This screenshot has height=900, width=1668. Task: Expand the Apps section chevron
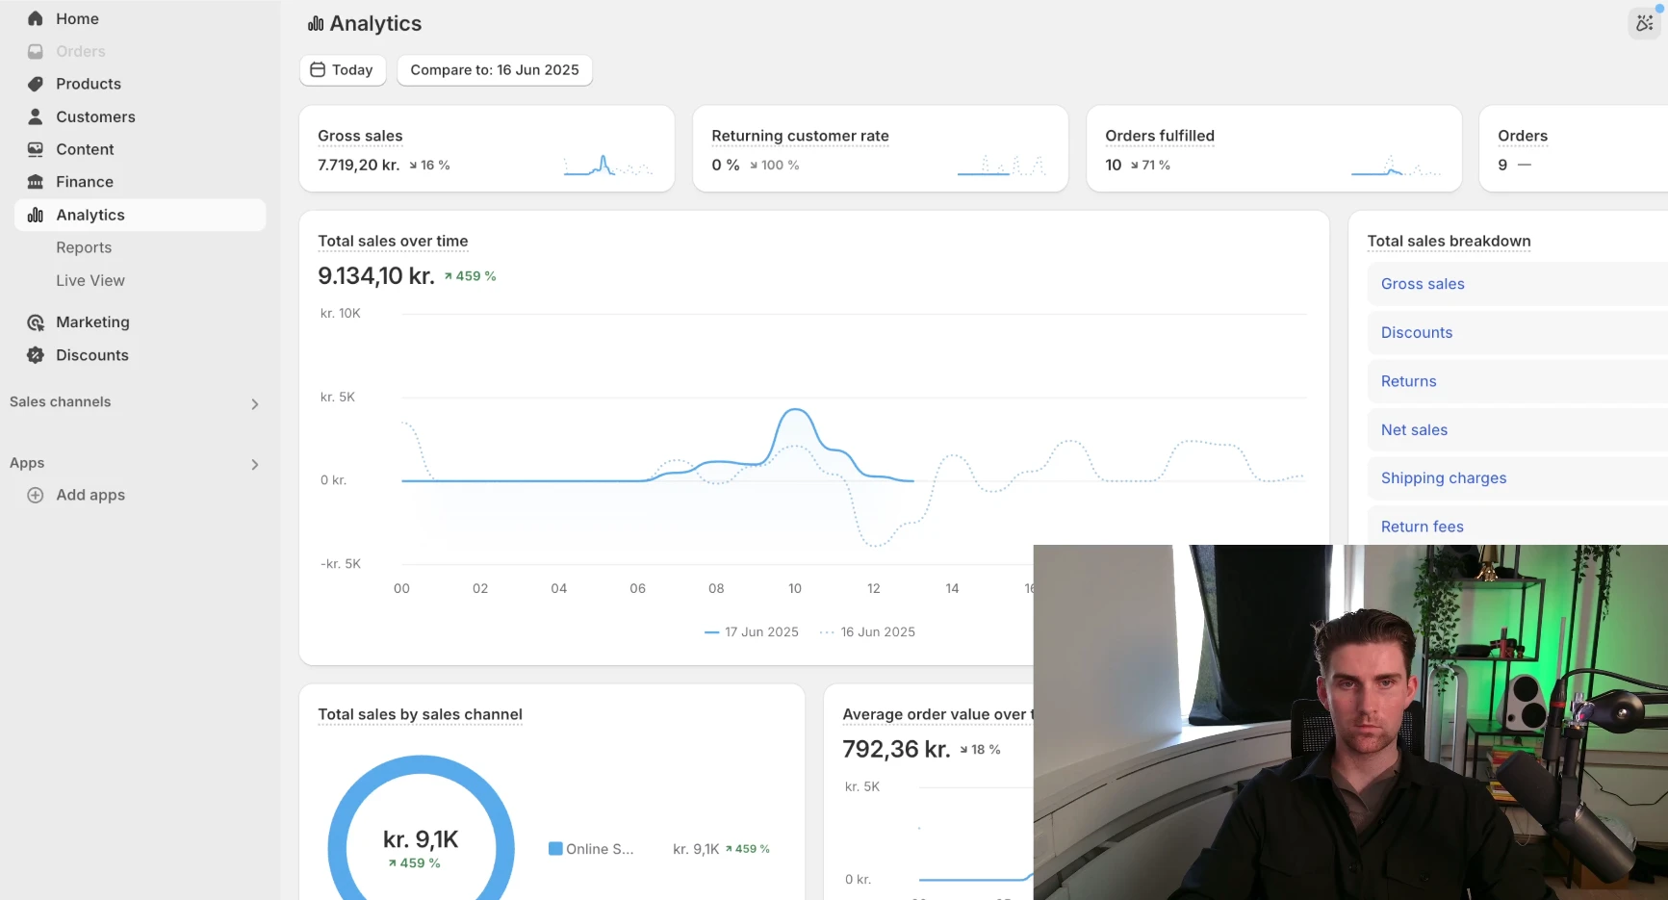[x=255, y=465]
